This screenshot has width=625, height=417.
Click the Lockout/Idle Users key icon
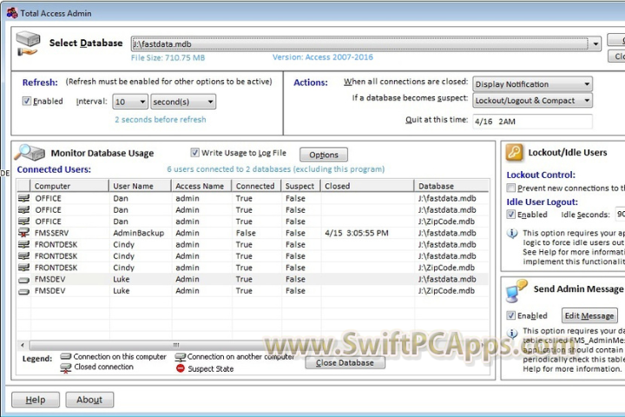(514, 152)
